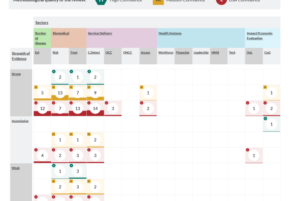Open Strong high-confidence Risk cell showing 2
Viewport: 306px width, 201px height.
[x=60, y=77]
